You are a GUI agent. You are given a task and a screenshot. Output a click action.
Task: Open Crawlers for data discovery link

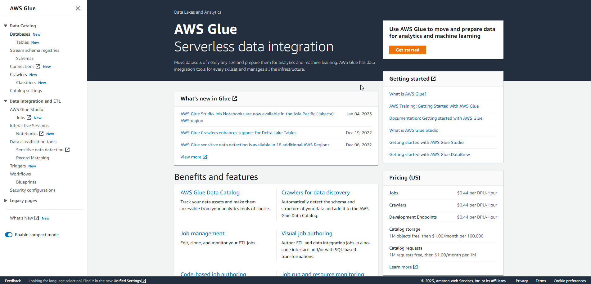pyautogui.click(x=316, y=193)
